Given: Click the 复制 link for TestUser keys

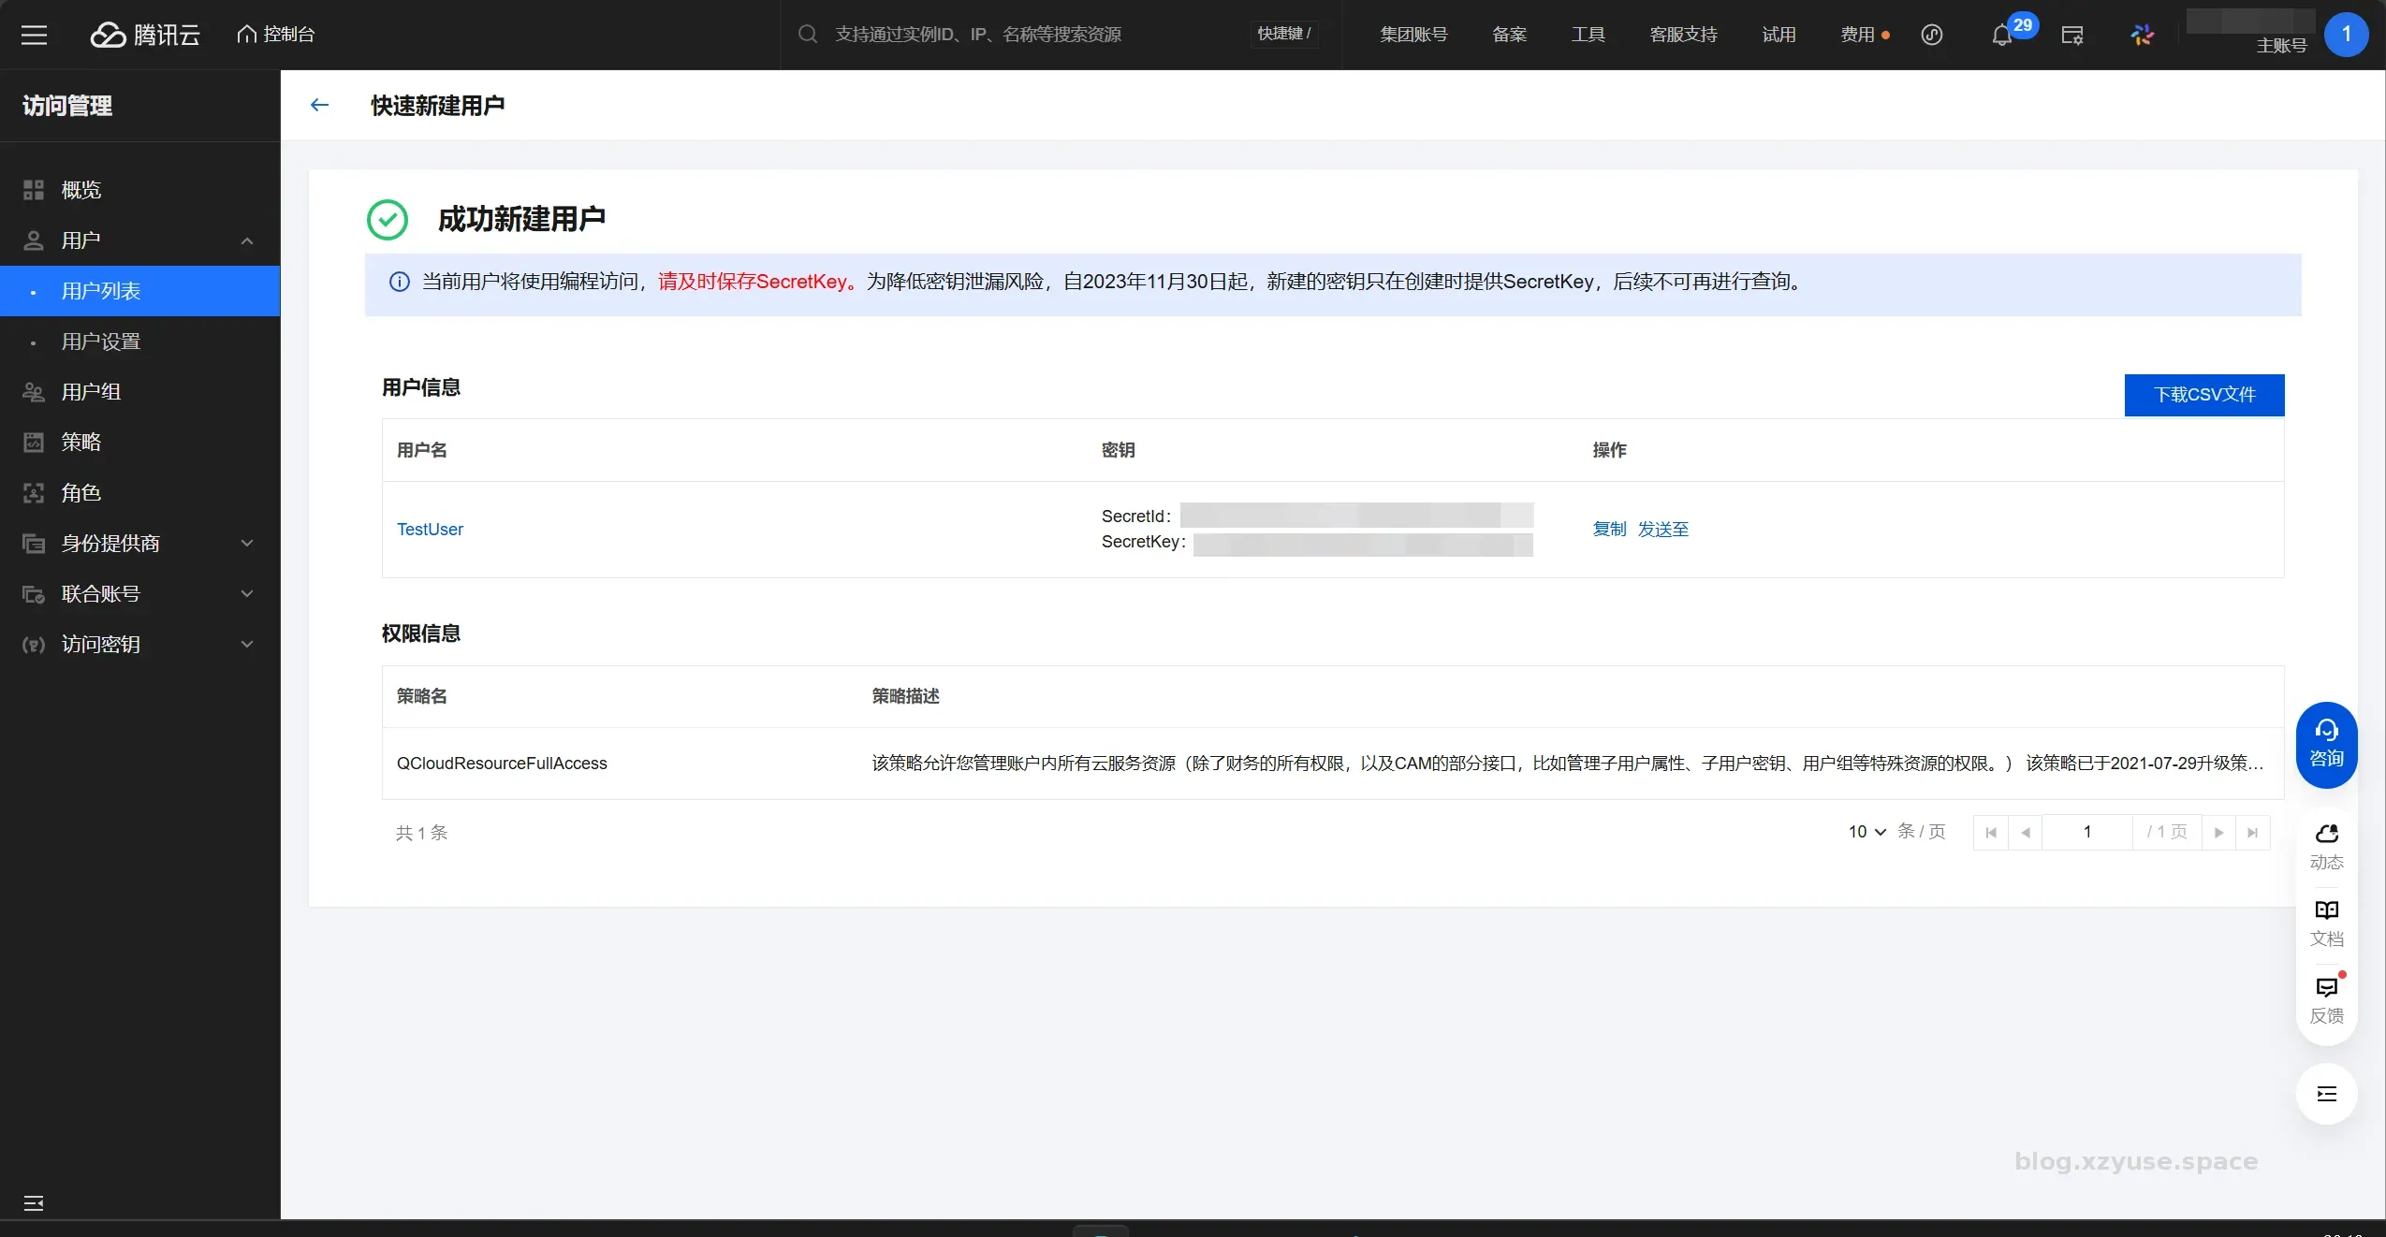Looking at the screenshot, I should coord(1609,529).
